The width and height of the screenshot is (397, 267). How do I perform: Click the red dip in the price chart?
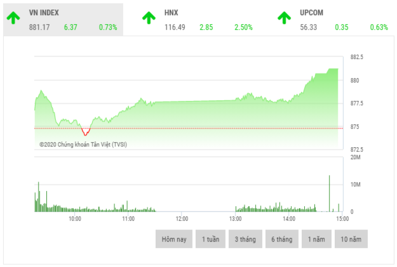tap(85, 132)
